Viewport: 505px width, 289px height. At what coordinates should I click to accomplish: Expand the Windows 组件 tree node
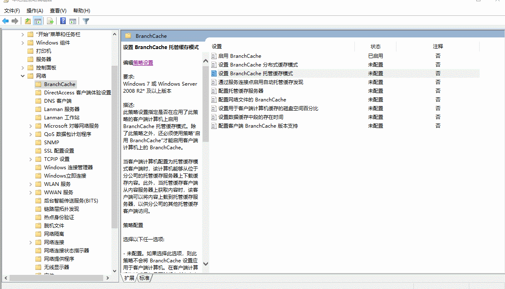(x=23, y=42)
